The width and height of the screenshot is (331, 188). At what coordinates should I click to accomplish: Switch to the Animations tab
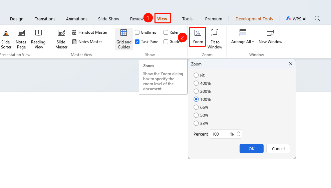pyautogui.click(x=77, y=19)
